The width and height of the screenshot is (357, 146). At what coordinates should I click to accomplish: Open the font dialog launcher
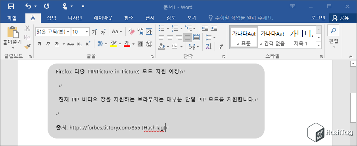click(152, 56)
